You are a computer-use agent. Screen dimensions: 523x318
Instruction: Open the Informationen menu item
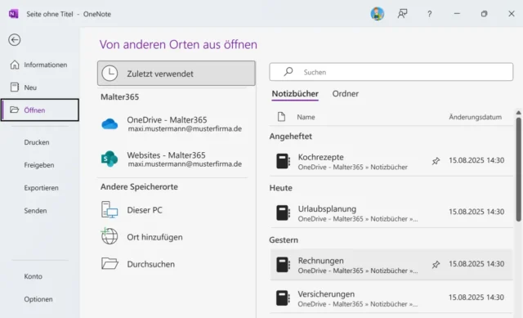(40, 65)
